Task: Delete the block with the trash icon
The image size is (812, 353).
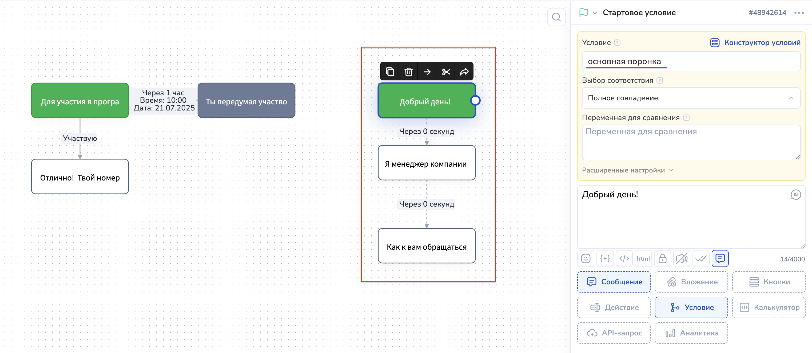Action: [x=408, y=72]
